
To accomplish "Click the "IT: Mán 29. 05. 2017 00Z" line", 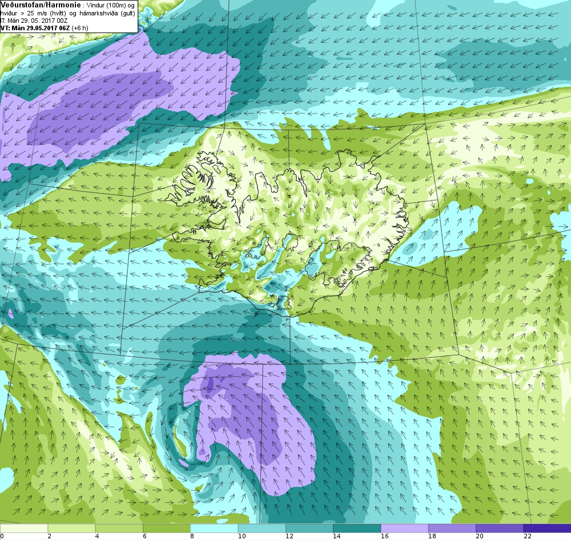I will coord(34,21).
